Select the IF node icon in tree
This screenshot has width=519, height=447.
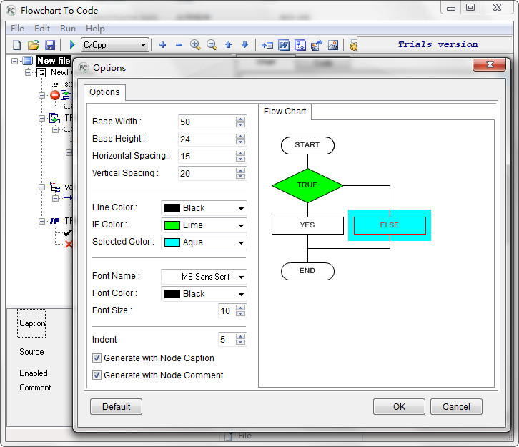pos(55,221)
